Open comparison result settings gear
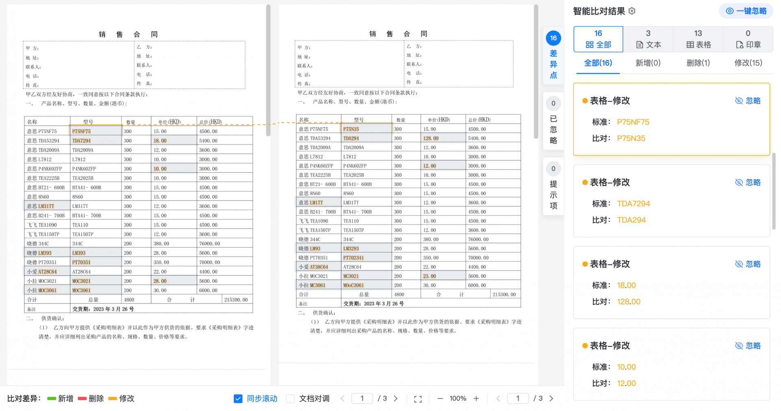Image resolution: width=781 pixels, height=411 pixels. 632,11
